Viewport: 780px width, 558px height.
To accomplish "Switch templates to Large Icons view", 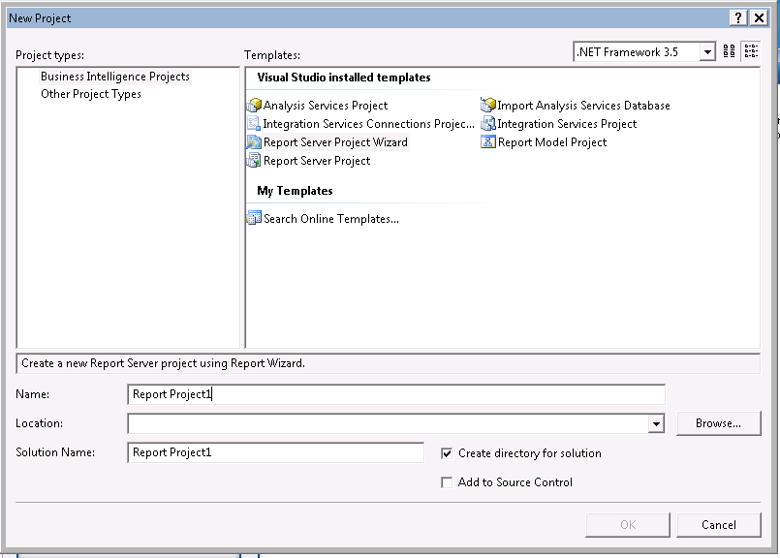I will [x=728, y=50].
